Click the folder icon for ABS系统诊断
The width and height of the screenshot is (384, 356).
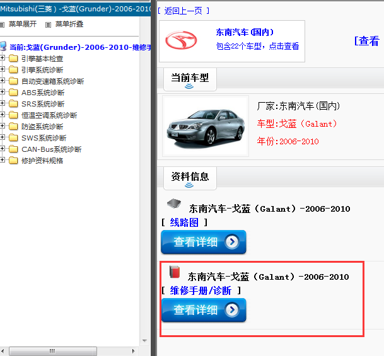pos(13,93)
